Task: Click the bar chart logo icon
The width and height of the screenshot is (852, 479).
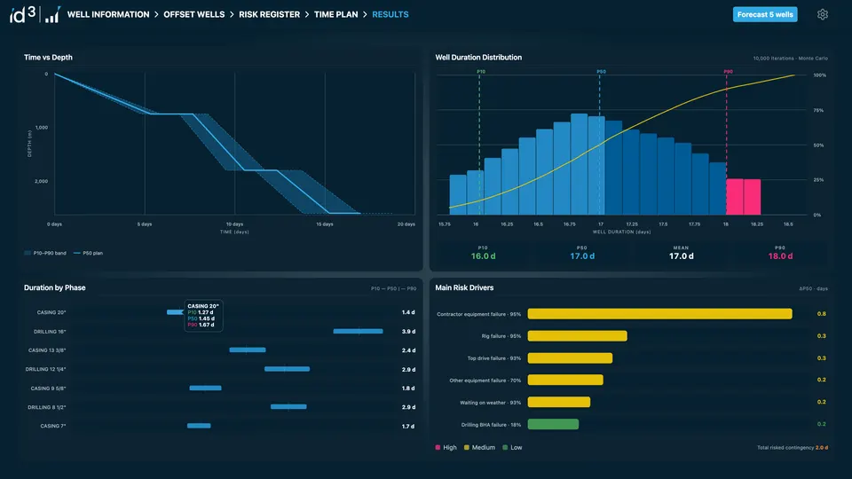Action: pos(52,15)
